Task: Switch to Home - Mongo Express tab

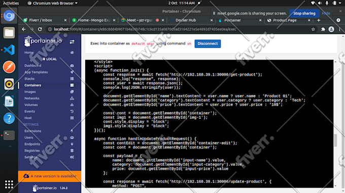Action: tap(94, 20)
